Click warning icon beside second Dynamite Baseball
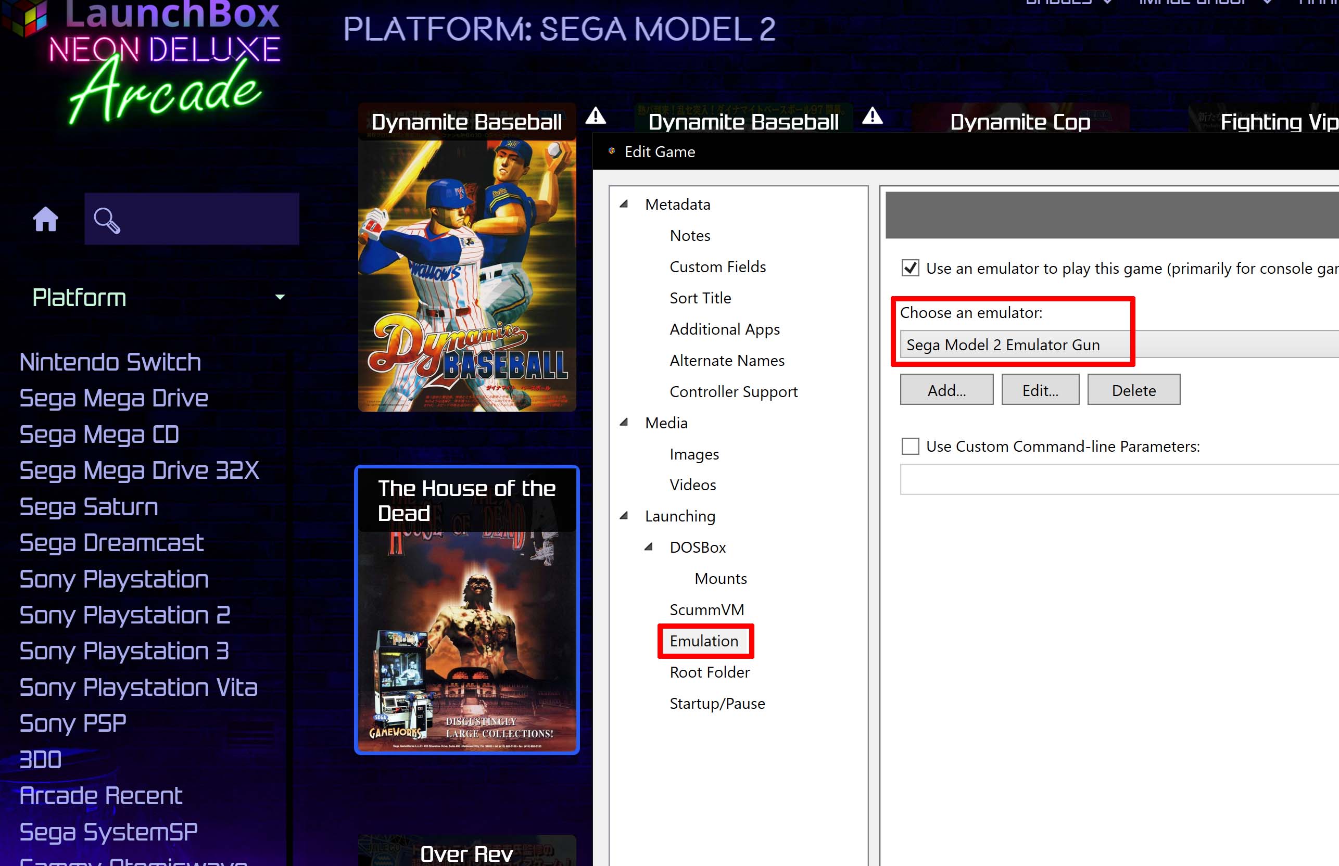The image size is (1339, 866). pyautogui.click(x=872, y=117)
